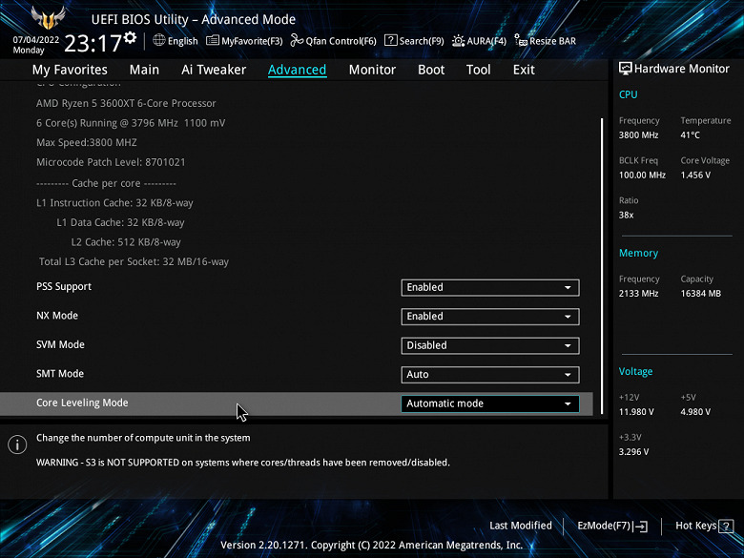Click BCLK Freq value 100.00 MHz
The width and height of the screenshot is (744, 558).
(642, 176)
